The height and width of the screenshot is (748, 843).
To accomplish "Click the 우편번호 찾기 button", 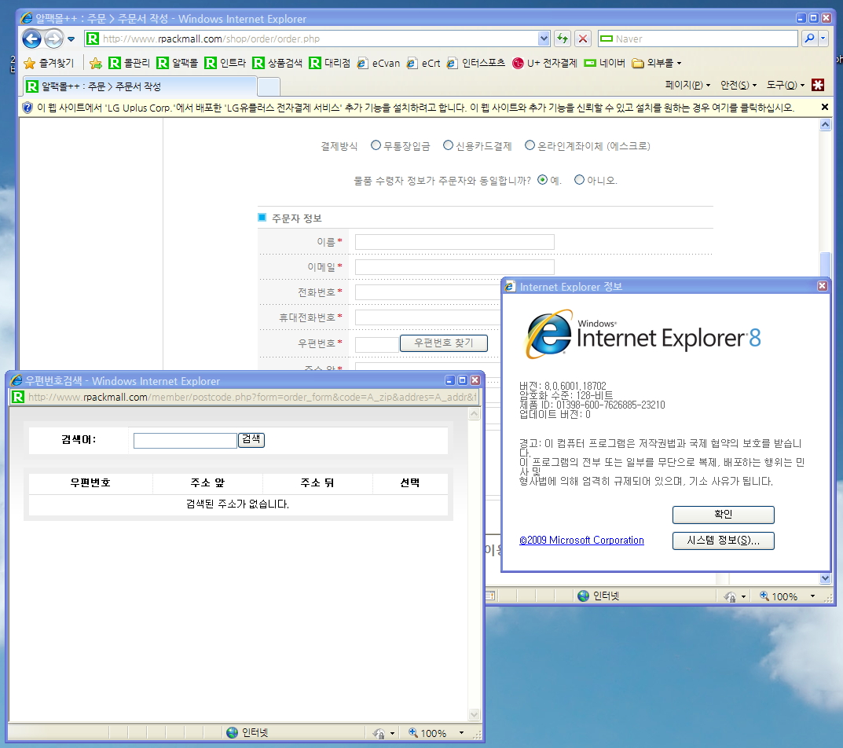I will point(443,343).
